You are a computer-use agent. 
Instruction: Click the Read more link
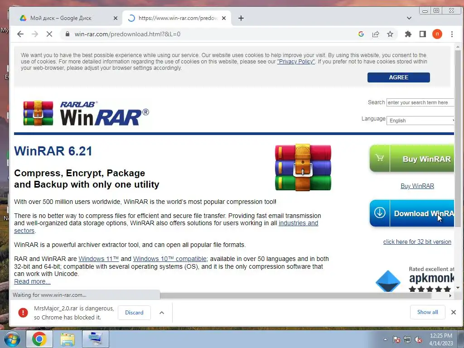32,281
